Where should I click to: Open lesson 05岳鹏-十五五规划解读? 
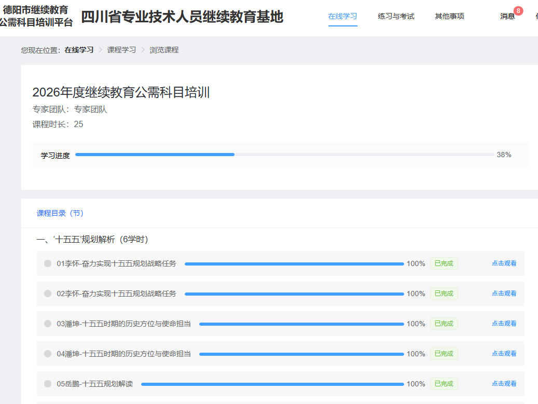[95, 384]
